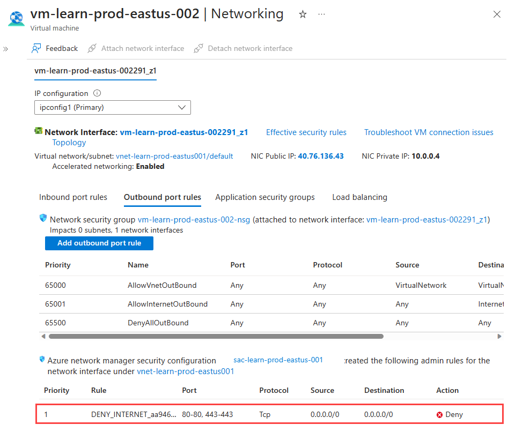508x432 pixels.
Task: Click the Add outbound port rule button
Action: tap(99, 243)
